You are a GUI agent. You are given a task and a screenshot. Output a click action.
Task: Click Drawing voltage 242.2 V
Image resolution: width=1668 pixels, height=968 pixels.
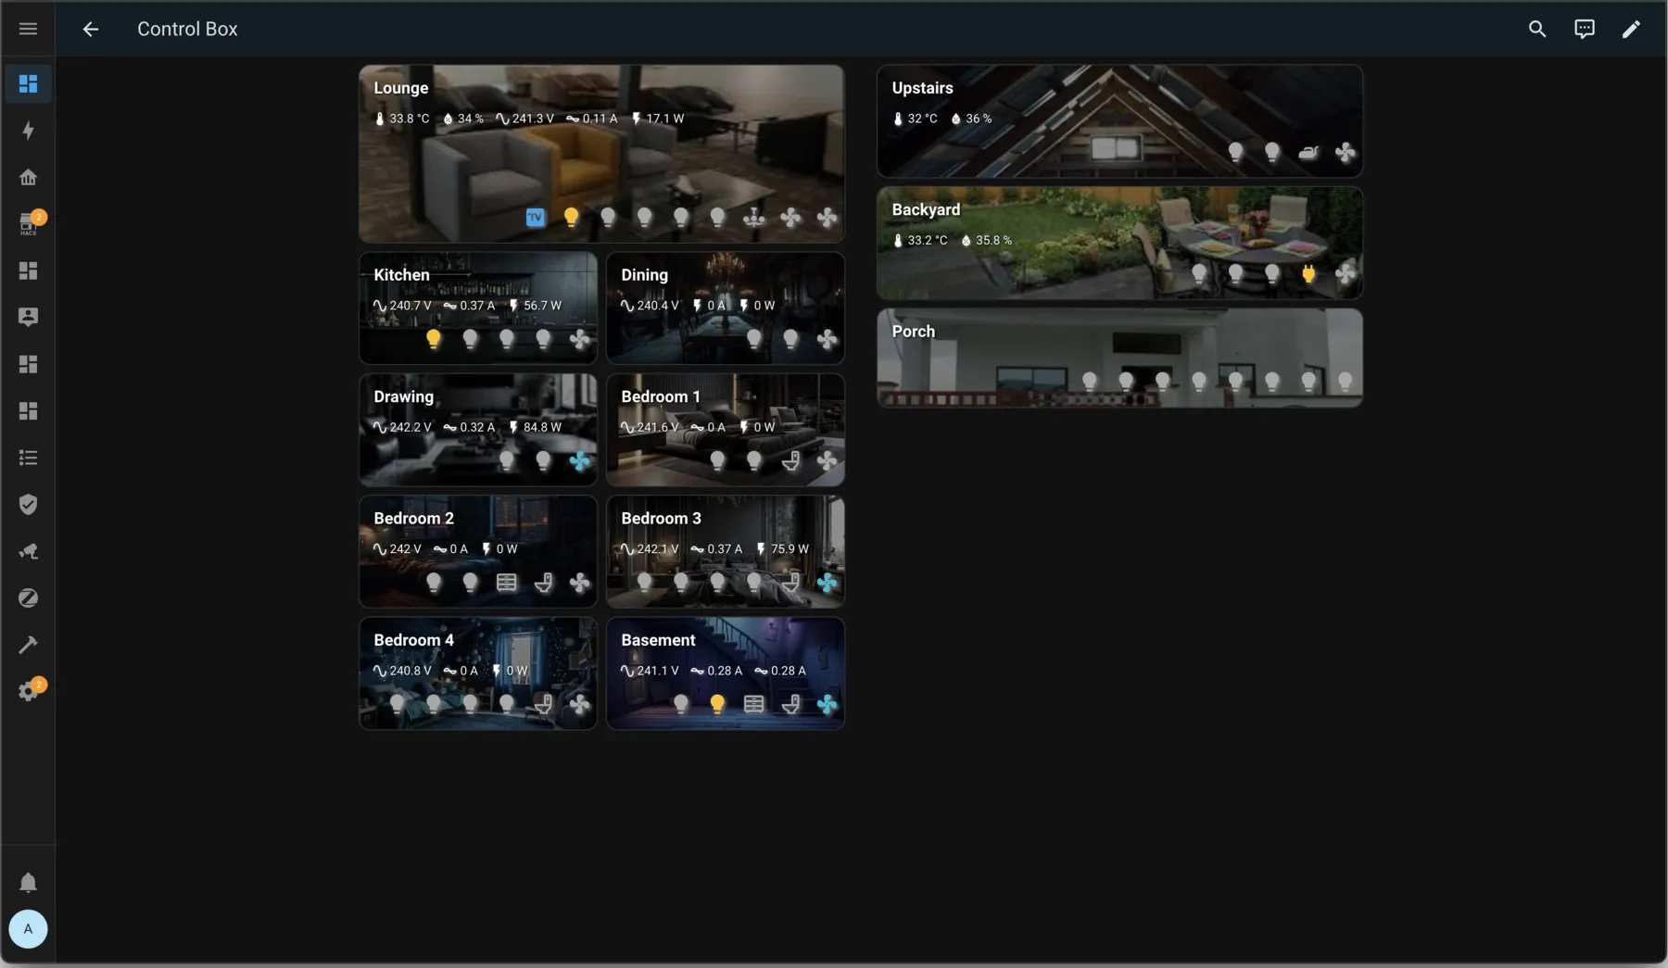(402, 427)
